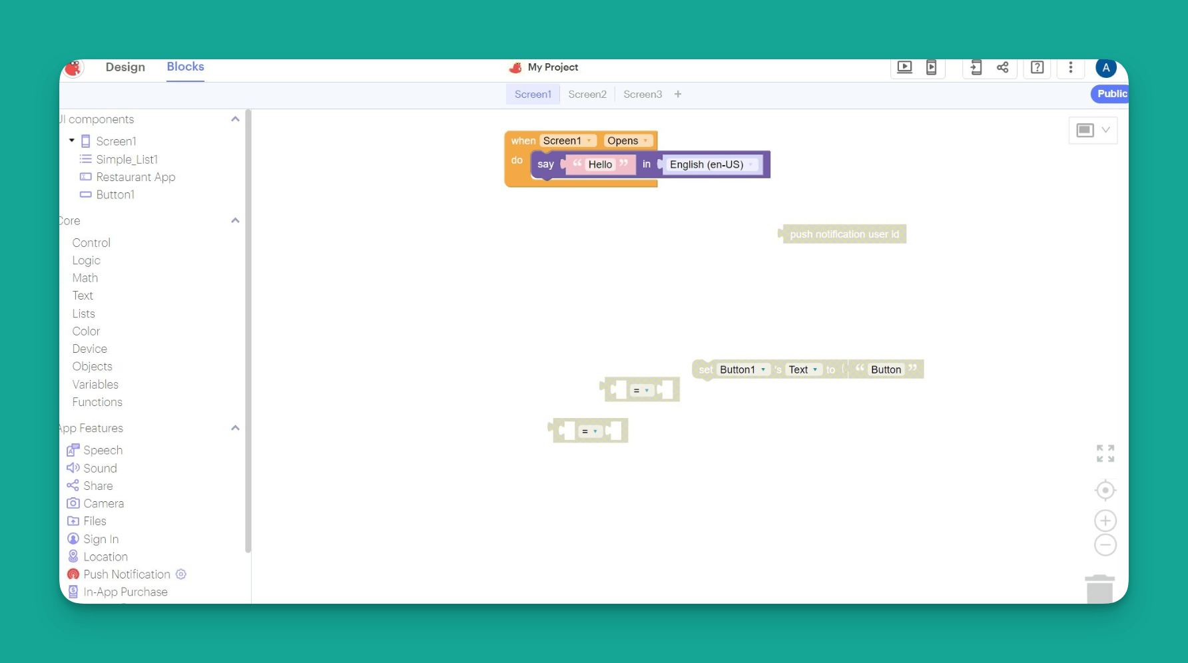
Task: Click the Location pin icon
Action: [x=73, y=556]
